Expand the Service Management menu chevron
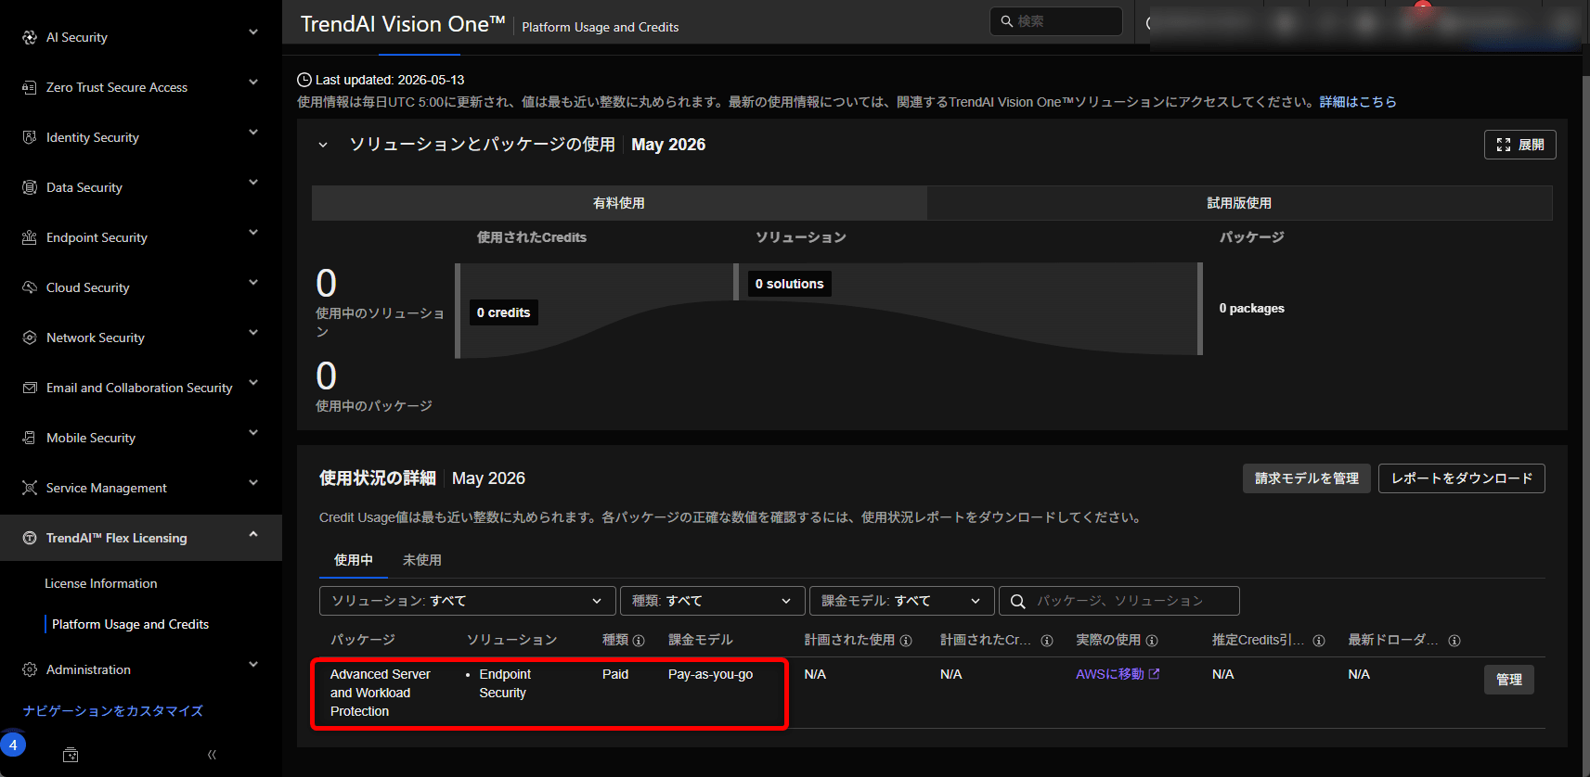1590x777 pixels. [x=253, y=483]
